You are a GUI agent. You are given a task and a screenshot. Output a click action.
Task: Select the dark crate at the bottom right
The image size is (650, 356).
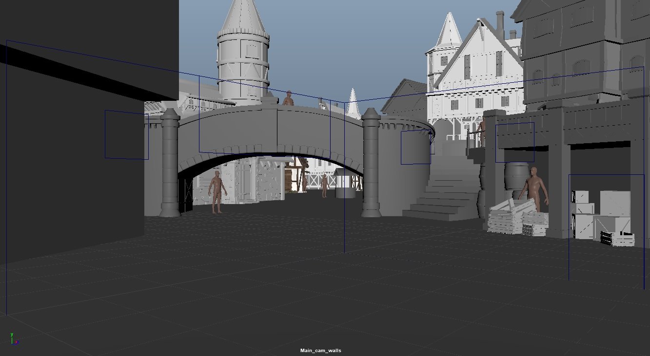616,238
